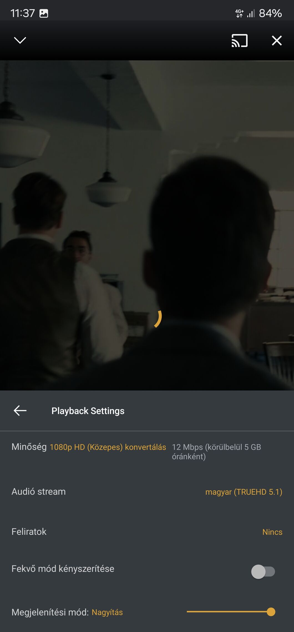Change subtitles from Nincs
The height and width of the screenshot is (632, 294).
(x=272, y=532)
